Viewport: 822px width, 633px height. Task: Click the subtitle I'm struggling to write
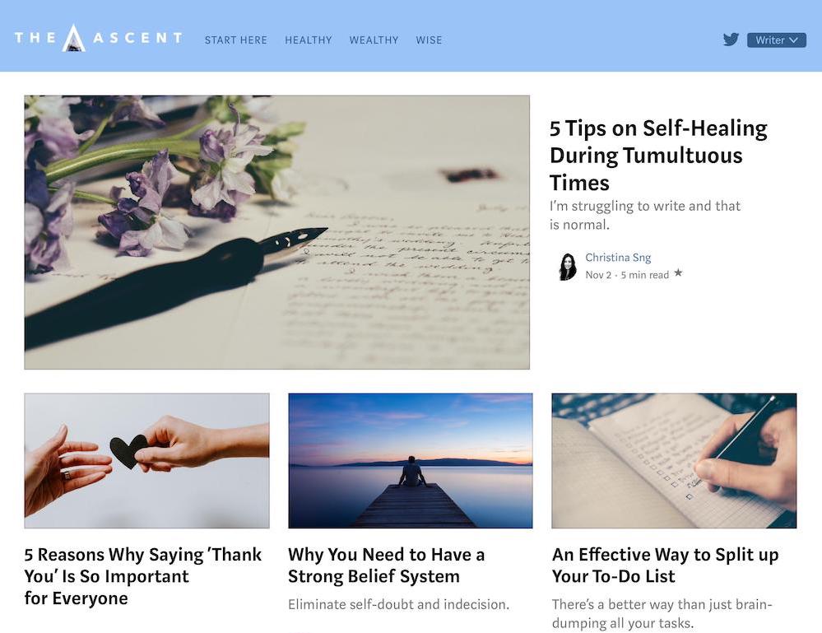tap(645, 215)
